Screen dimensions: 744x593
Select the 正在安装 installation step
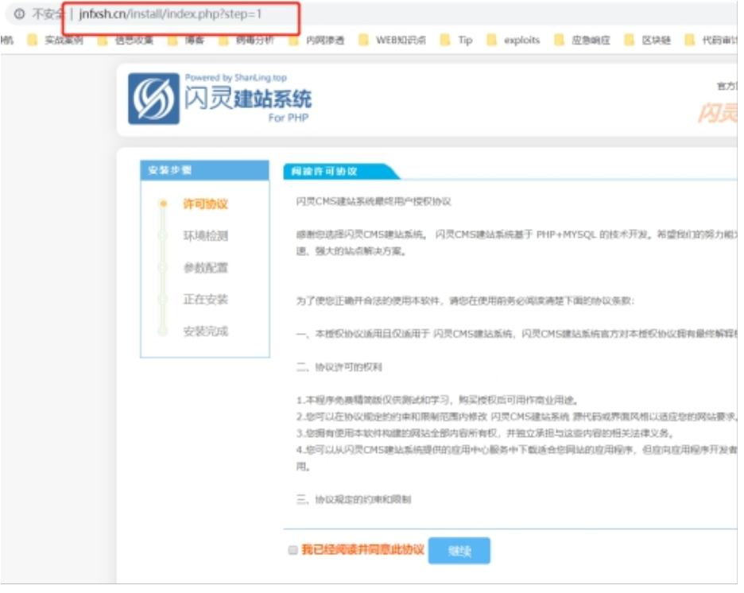(x=207, y=300)
